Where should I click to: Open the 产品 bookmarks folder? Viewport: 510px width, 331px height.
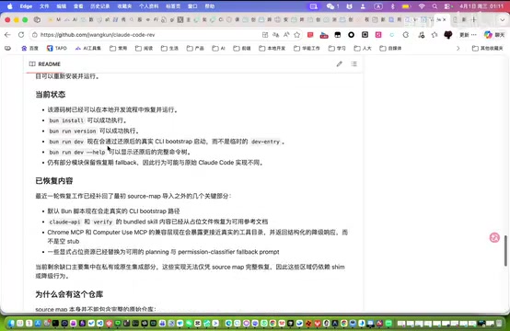[195, 49]
